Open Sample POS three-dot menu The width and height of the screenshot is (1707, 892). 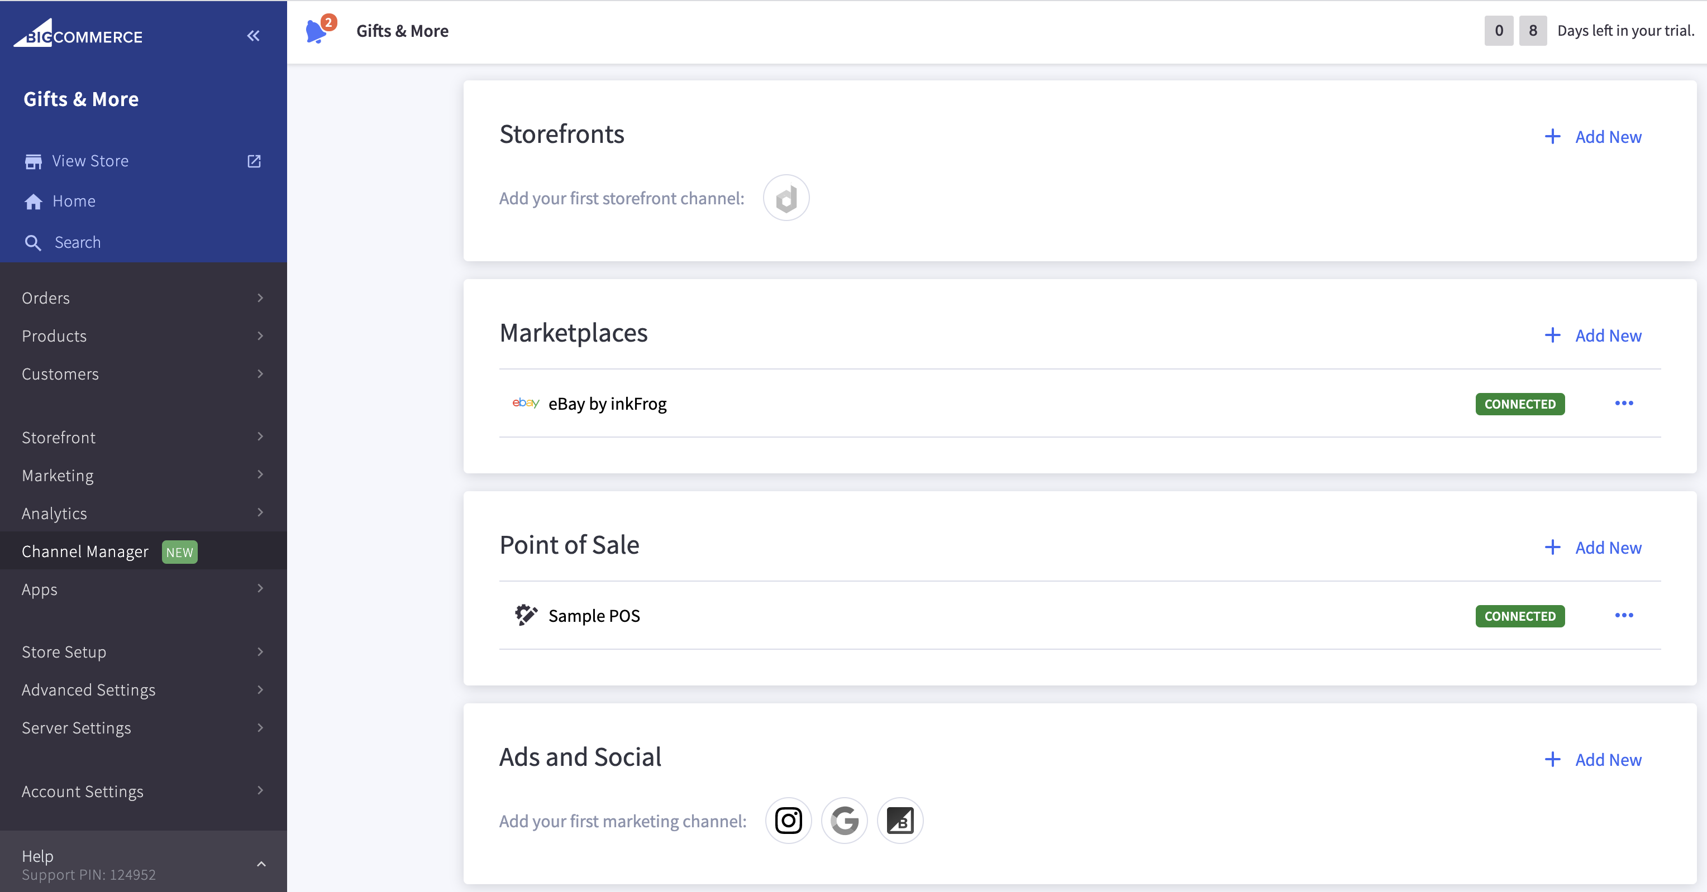(1624, 615)
